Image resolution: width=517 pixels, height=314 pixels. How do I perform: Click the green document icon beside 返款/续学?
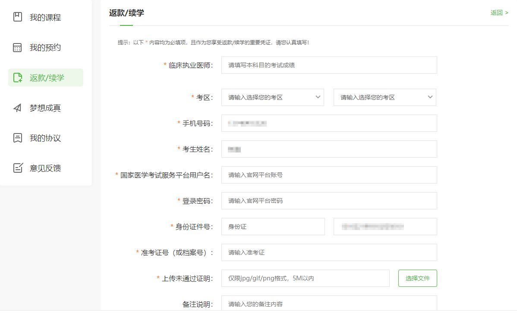[x=17, y=78]
